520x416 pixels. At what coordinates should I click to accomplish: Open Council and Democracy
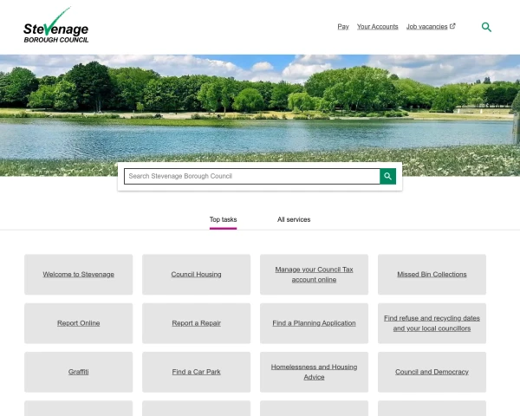click(x=432, y=372)
